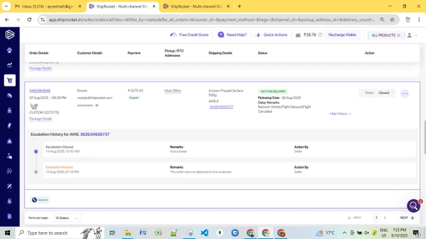Open the three-dots action menu for order

pyautogui.click(x=405, y=93)
